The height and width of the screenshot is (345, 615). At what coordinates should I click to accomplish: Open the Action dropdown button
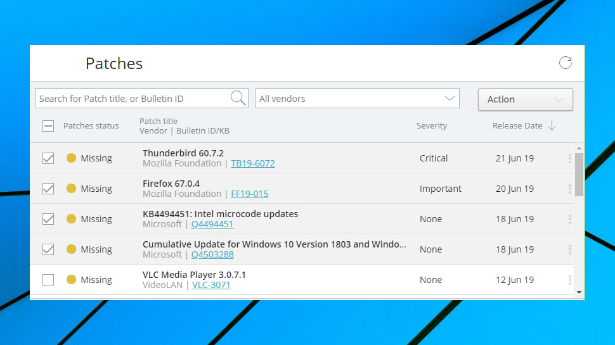(x=525, y=99)
